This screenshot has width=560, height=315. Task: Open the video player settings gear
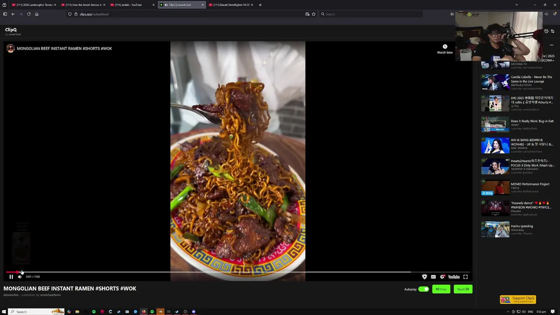[442, 276]
